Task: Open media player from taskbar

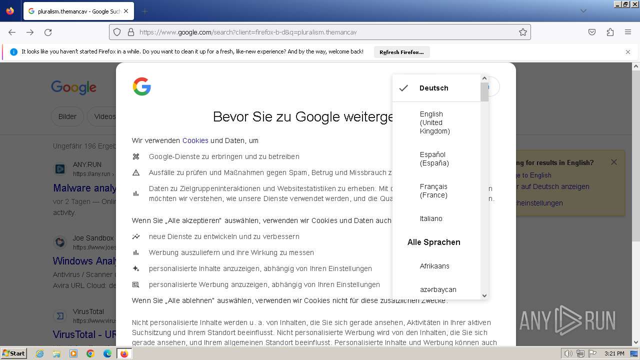Action: click(x=73, y=353)
